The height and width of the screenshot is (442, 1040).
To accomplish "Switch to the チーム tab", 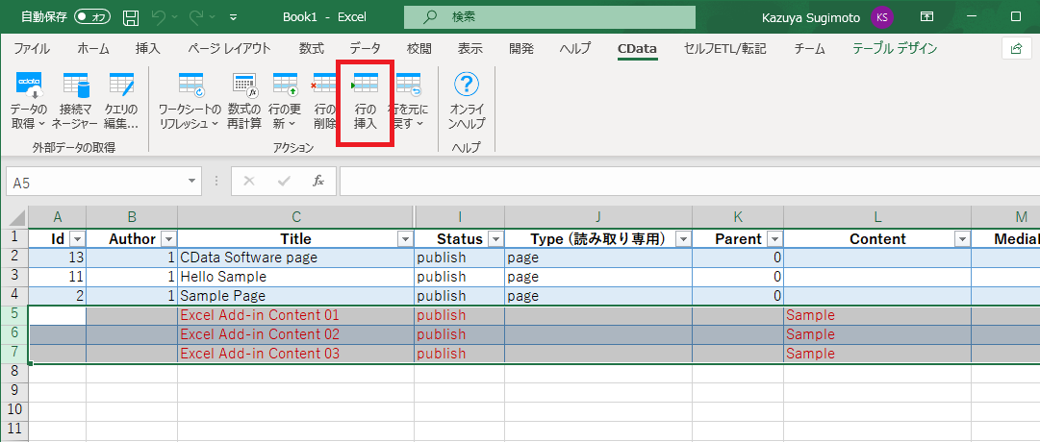I will [x=810, y=48].
